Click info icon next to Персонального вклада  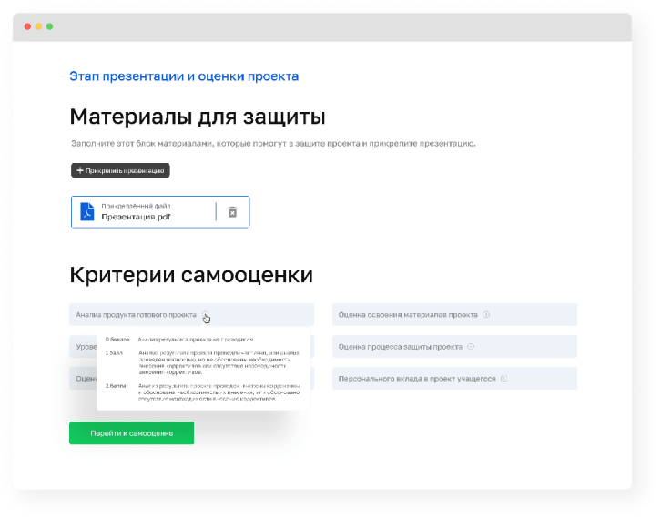pyautogui.click(x=503, y=378)
